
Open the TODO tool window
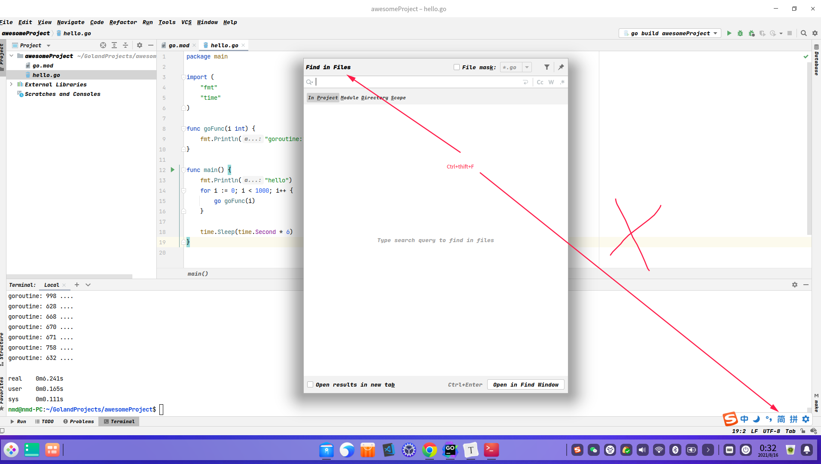pos(44,421)
